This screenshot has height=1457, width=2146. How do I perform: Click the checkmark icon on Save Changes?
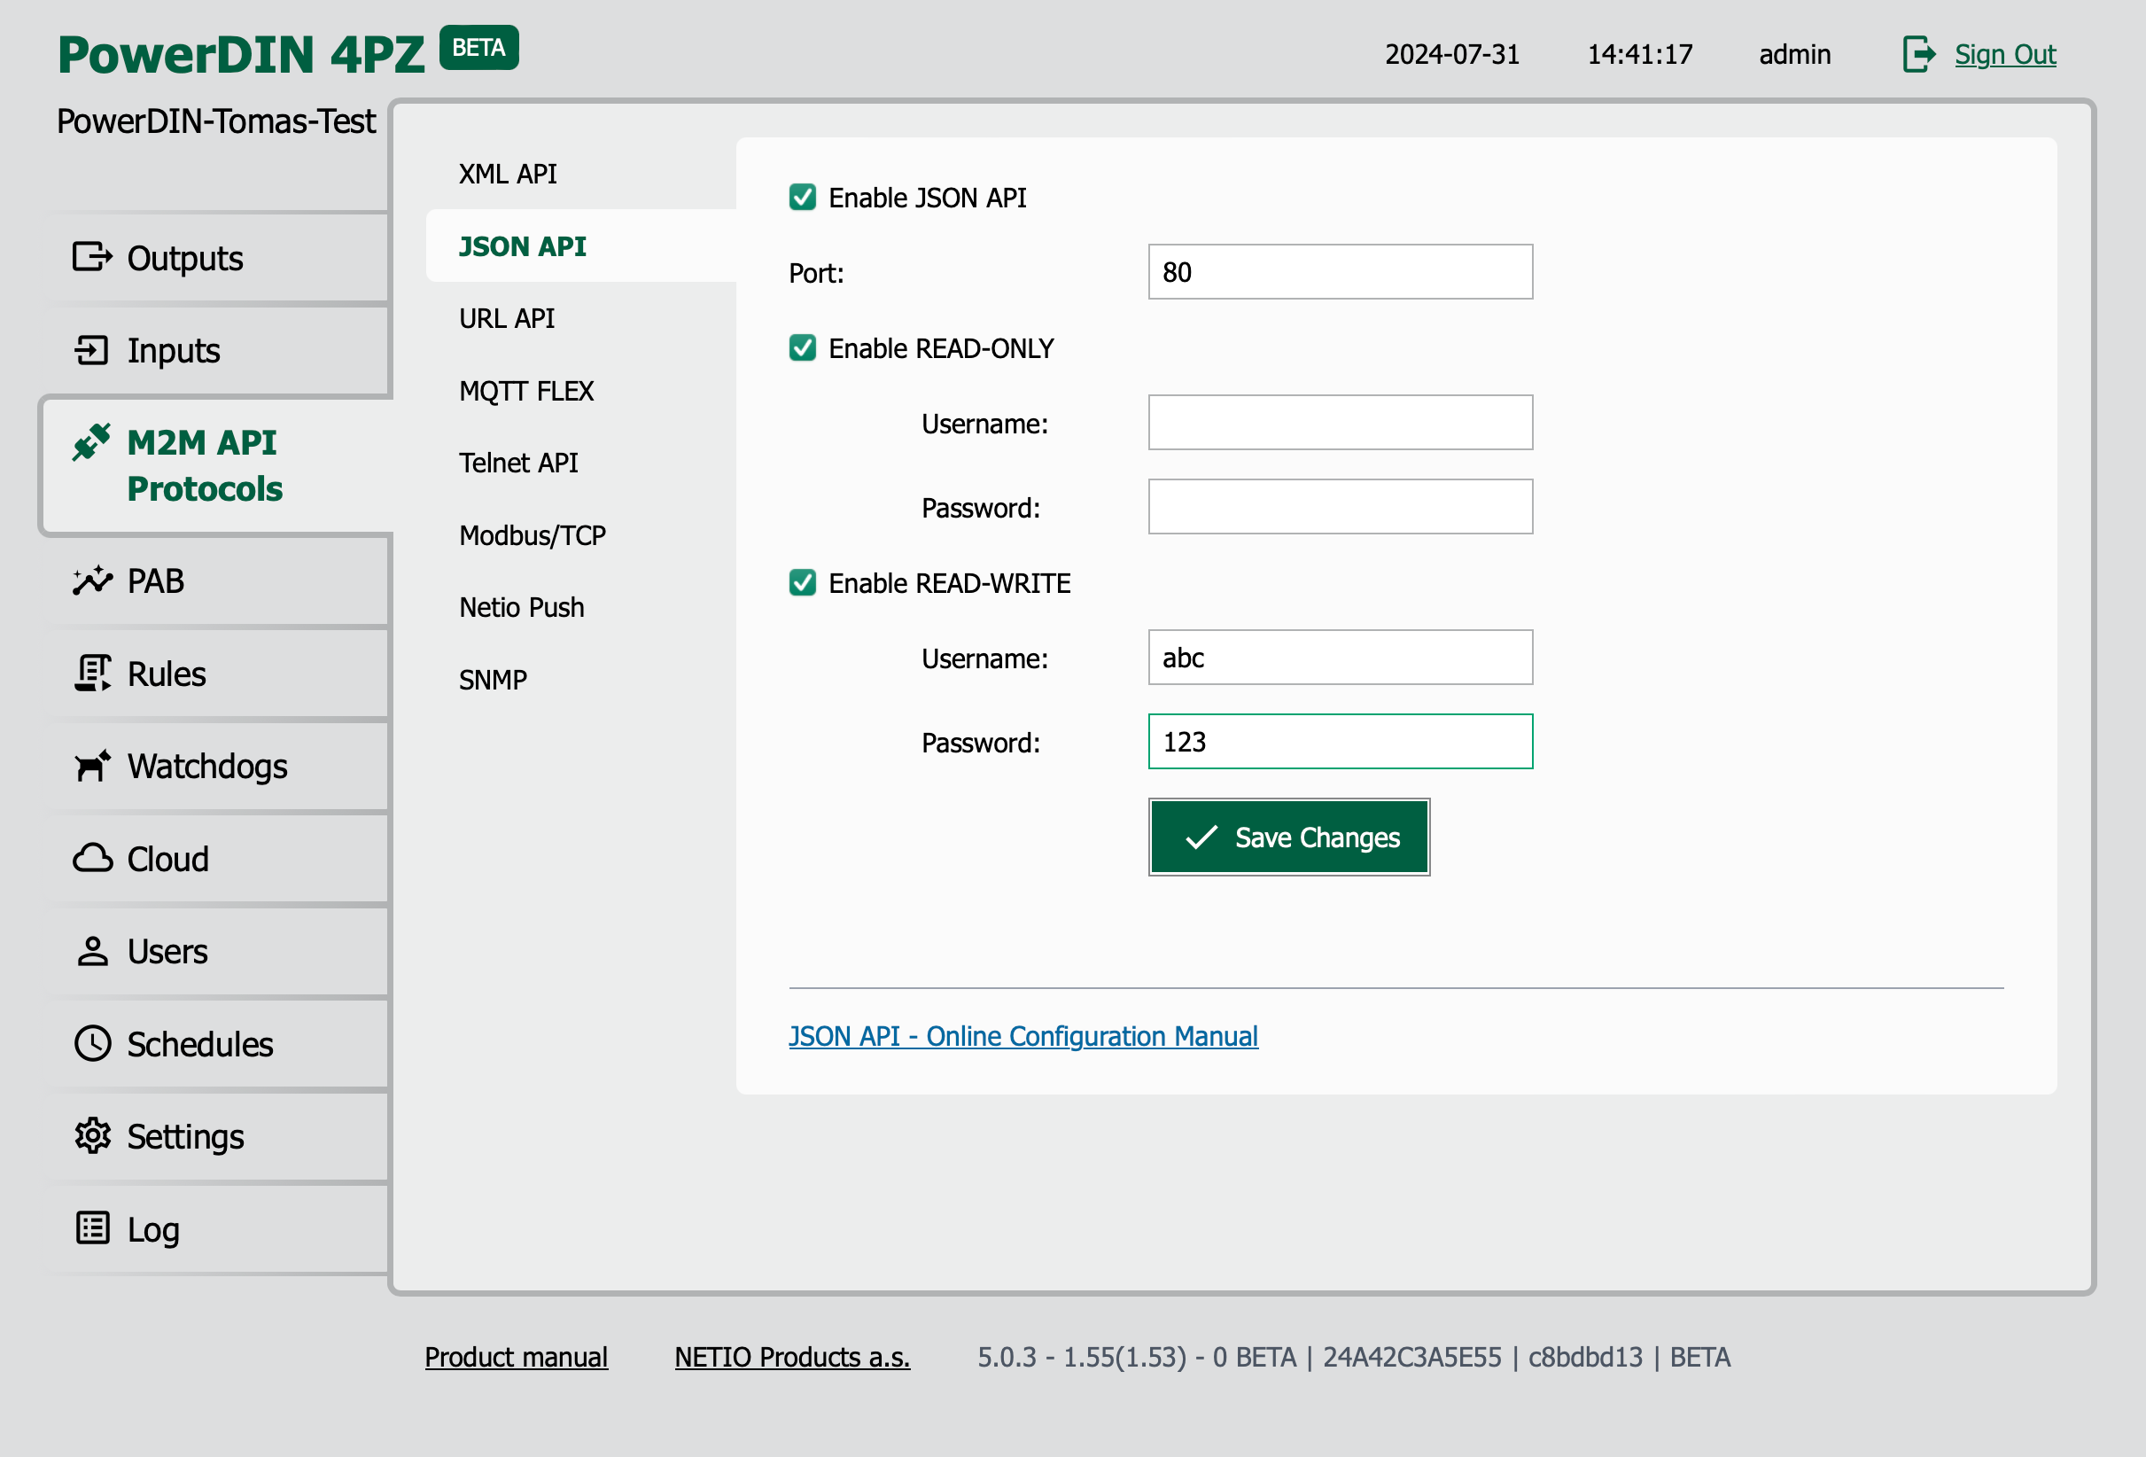pyautogui.click(x=1202, y=837)
